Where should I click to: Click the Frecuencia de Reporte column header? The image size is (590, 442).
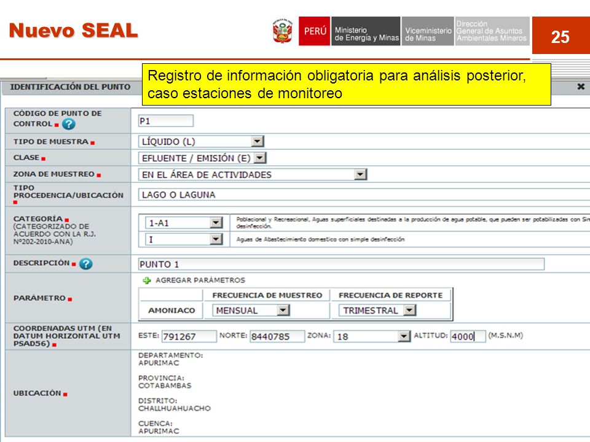click(x=391, y=295)
